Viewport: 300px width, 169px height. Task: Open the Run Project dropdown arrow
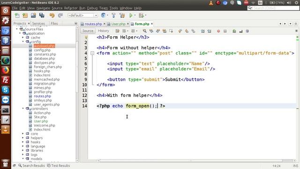click(135, 15)
